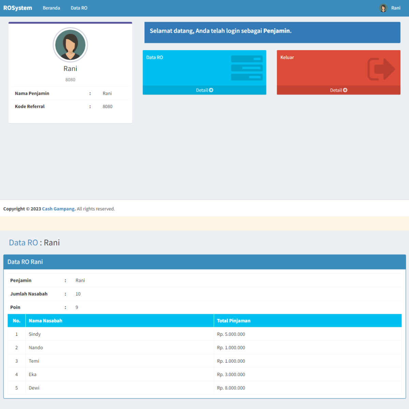Click the Kode Referral label
This screenshot has height=409, width=409.
coord(30,106)
